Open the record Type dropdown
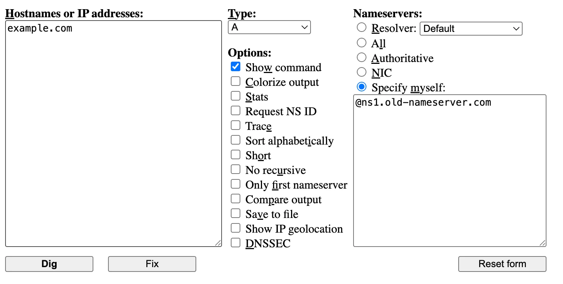563x284 pixels. pyautogui.click(x=269, y=27)
